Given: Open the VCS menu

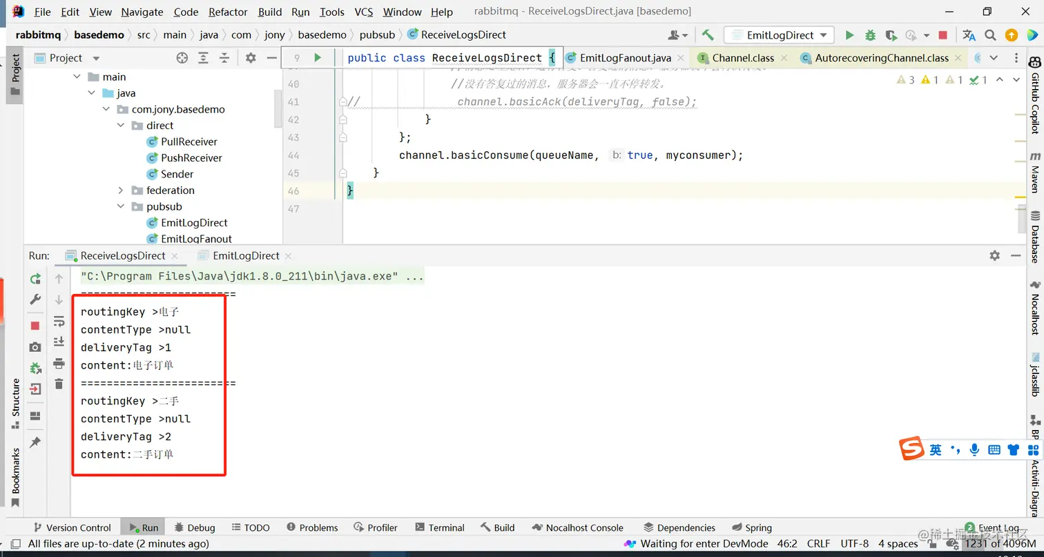Looking at the screenshot, I should [364, 12].
